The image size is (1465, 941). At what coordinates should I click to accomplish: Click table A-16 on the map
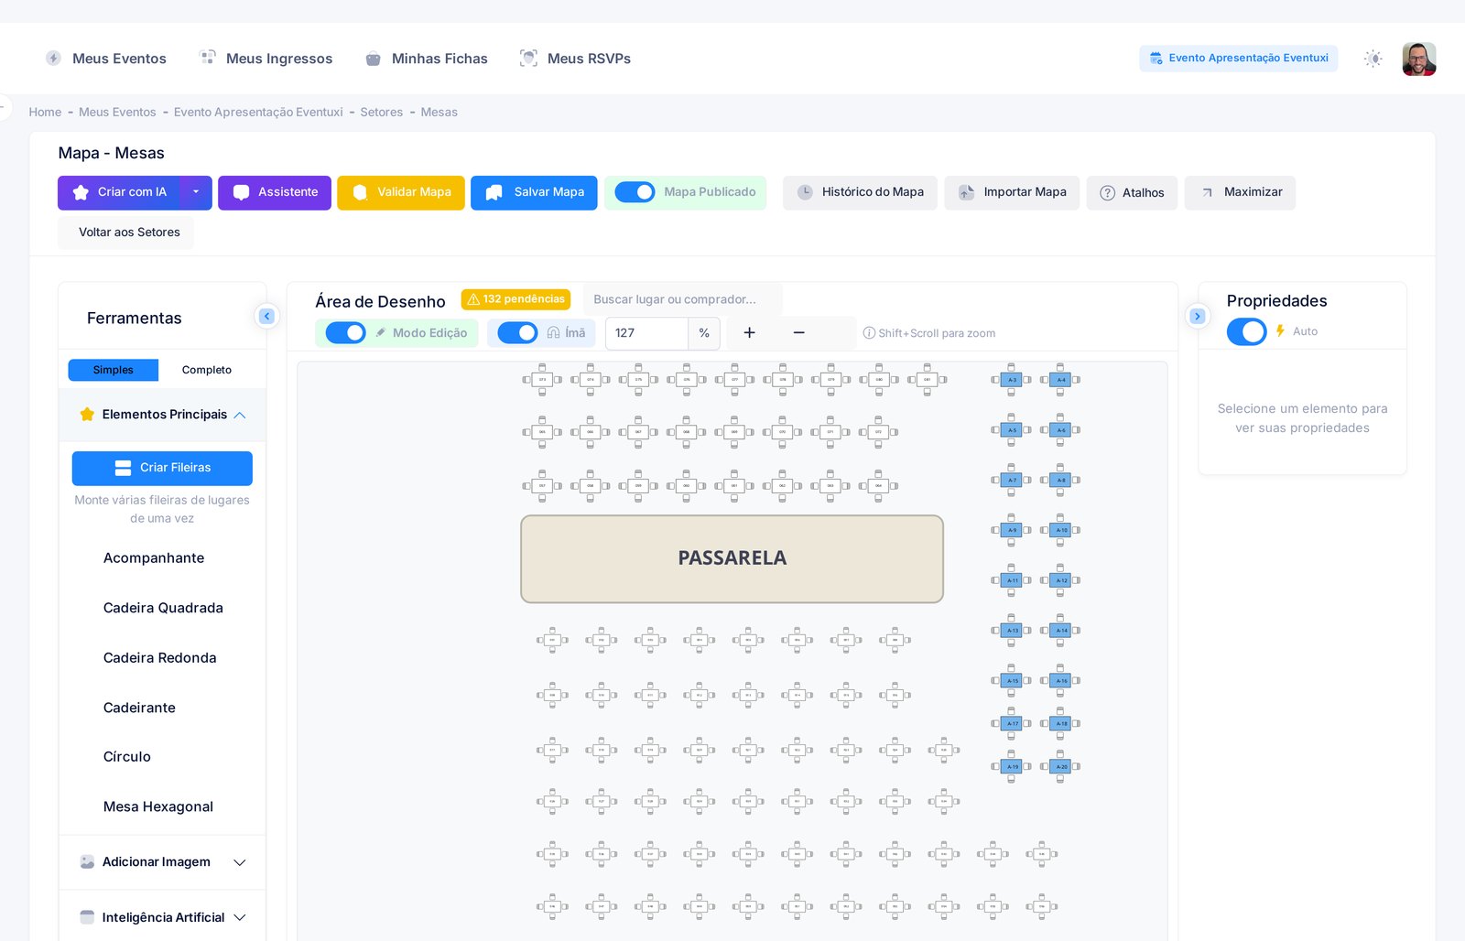click(x=1061, y=681)
